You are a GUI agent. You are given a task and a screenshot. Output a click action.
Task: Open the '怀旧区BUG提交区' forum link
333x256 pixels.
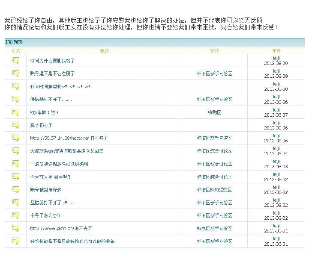point(214,190)
